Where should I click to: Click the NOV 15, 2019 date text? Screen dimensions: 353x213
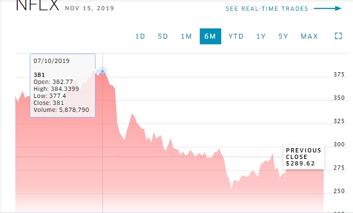coord(89,8)
